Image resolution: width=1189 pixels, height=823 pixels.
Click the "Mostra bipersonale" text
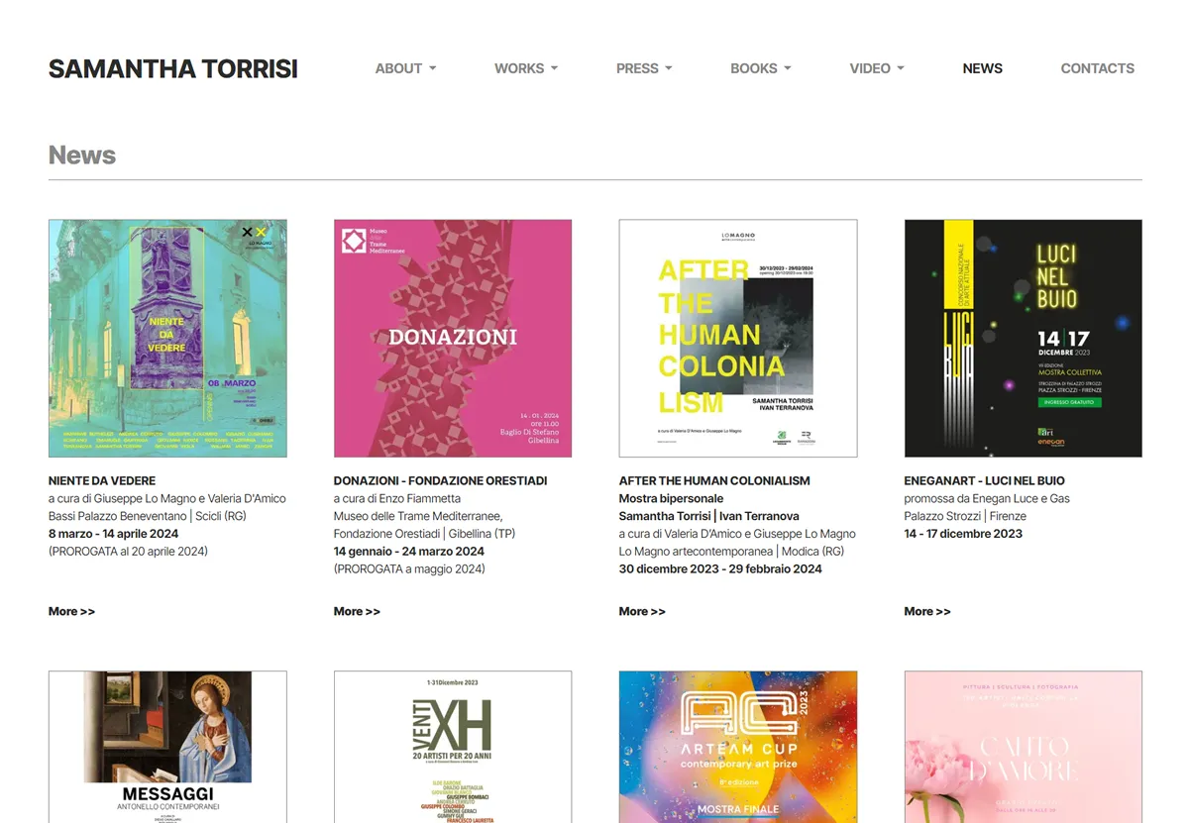672,498
